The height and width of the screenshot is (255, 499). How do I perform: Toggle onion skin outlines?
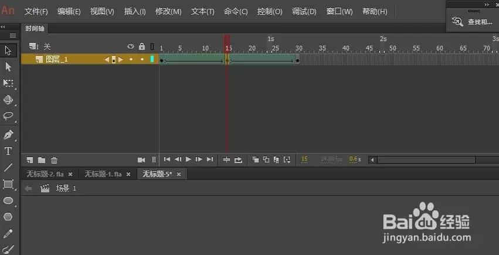pyautogui.click(x=266, y=159)
